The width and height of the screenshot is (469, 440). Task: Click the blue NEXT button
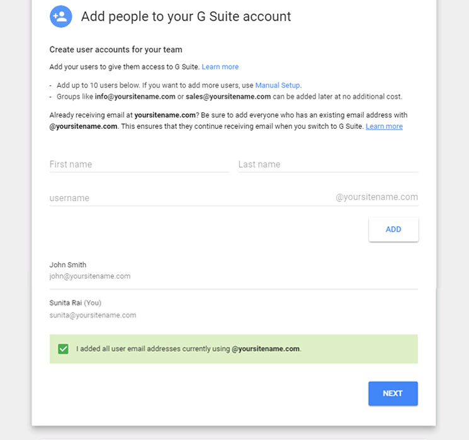pos(393,393)
